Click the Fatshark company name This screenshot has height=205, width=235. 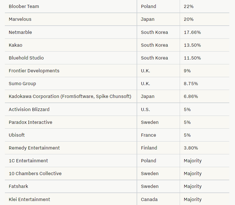tap(19, 186)
